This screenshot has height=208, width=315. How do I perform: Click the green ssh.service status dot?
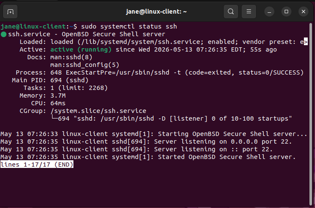coord(3,34)
